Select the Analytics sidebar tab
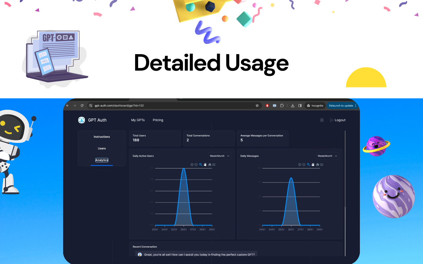Viewport: 423px width, 264px height. [102, 160]
